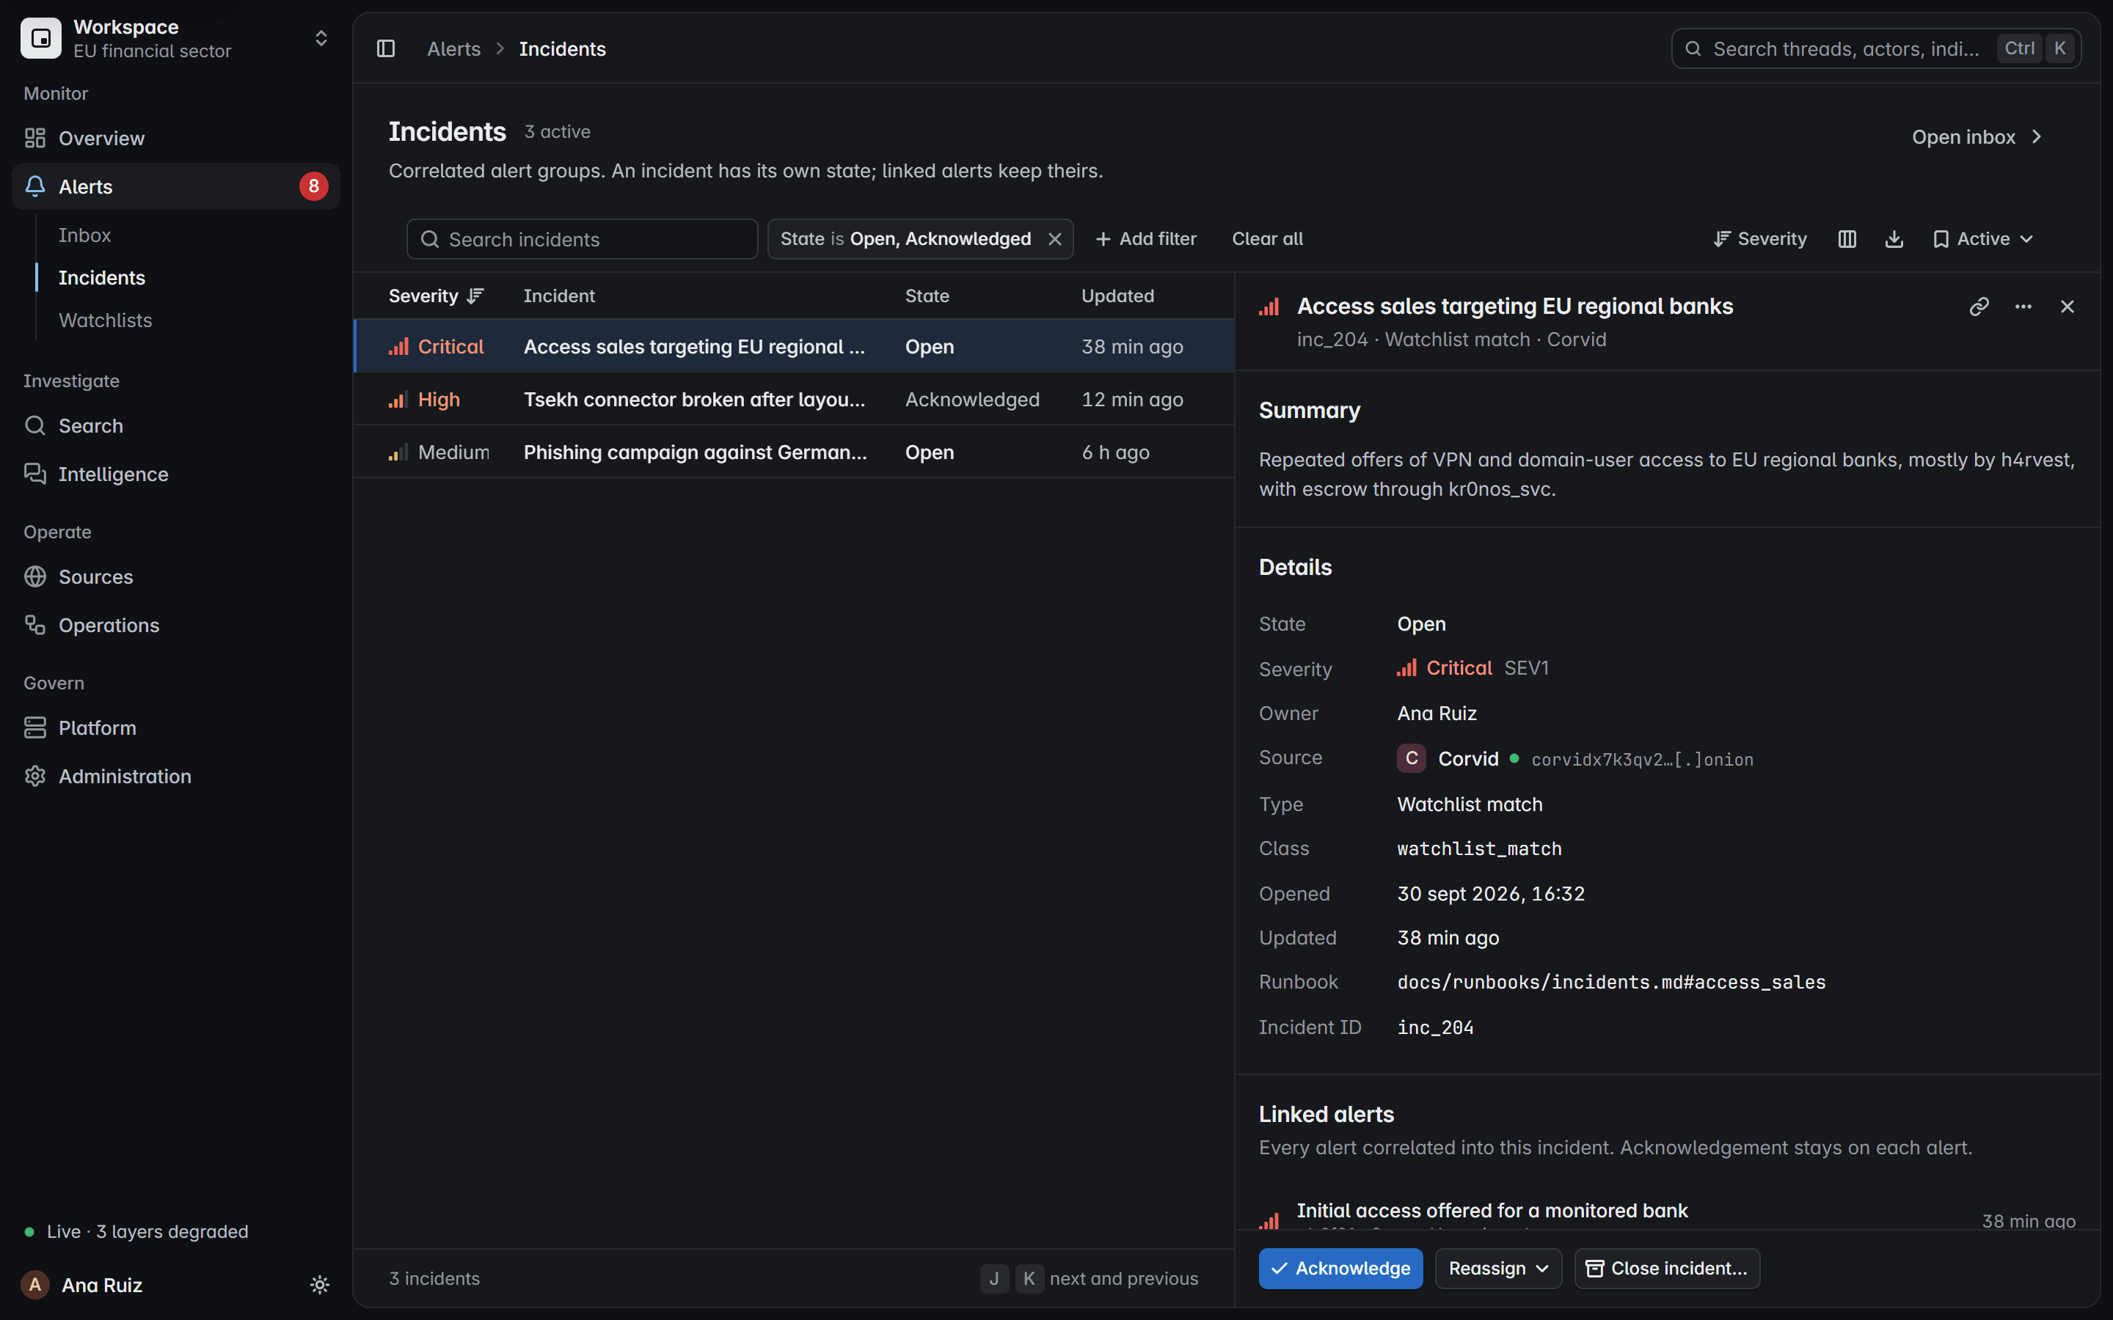Focus the Search incidents field
The height and width of the screenshot is (1320, 2113).
pyautogui.click(x=582, y=239)
